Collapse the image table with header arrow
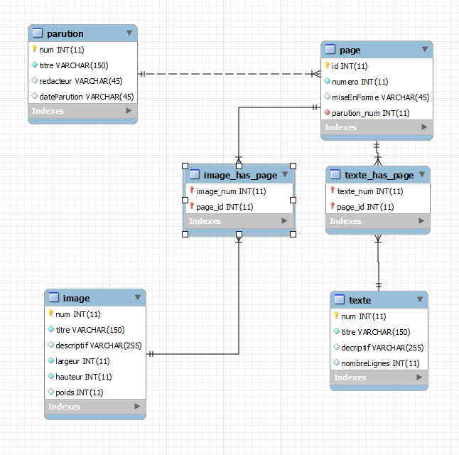 click(137, 298)
